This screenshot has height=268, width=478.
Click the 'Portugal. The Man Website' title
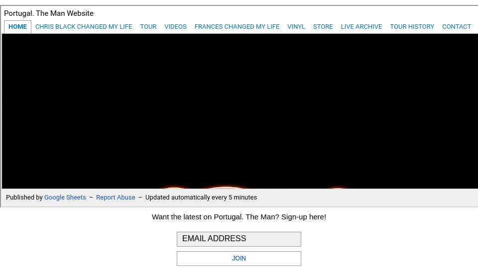tap(49, 13)
